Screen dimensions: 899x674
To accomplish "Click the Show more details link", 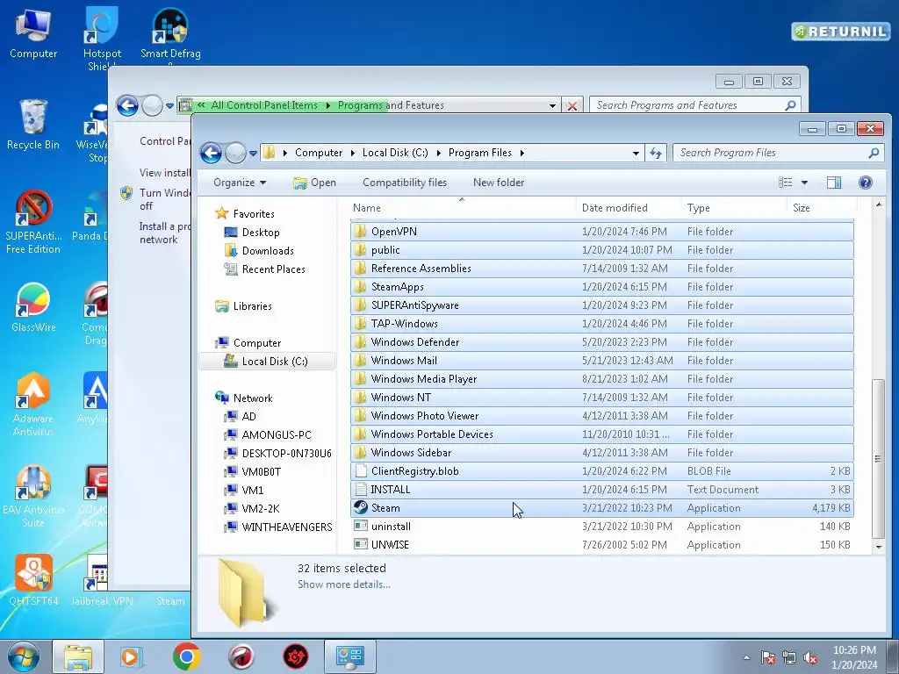I will [x=343, y=584].
